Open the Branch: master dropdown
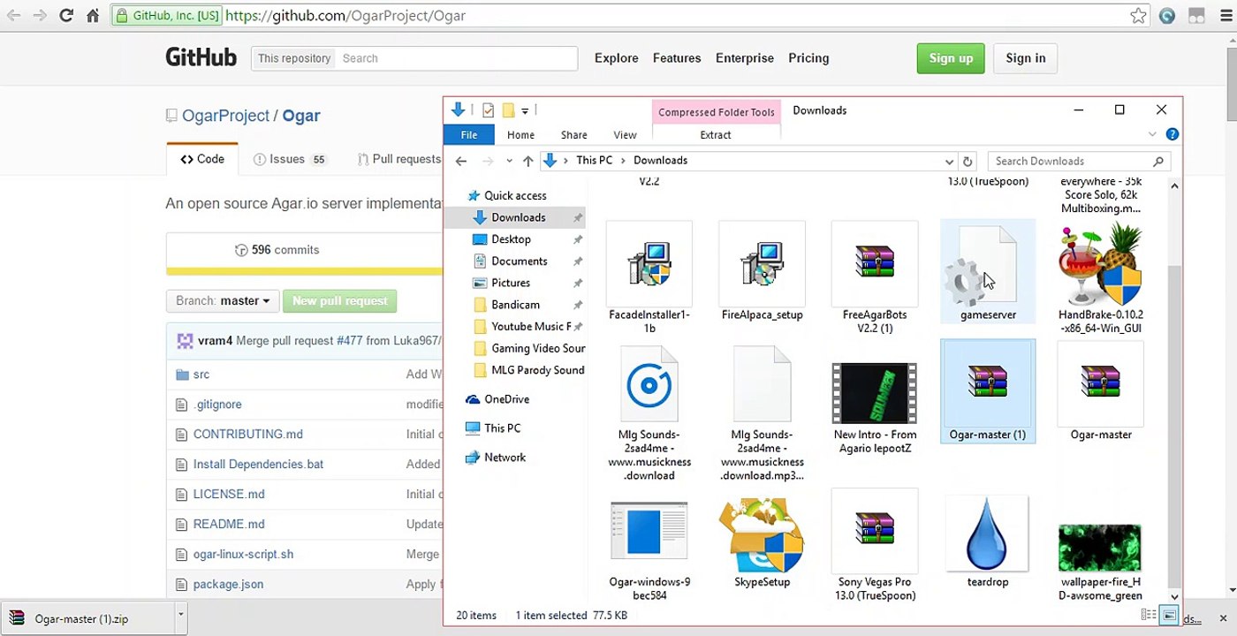Viewport: 1237px width, 636px height. tap(223, 301)
